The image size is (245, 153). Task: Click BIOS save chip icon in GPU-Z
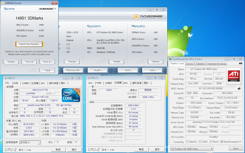[239, 88]
